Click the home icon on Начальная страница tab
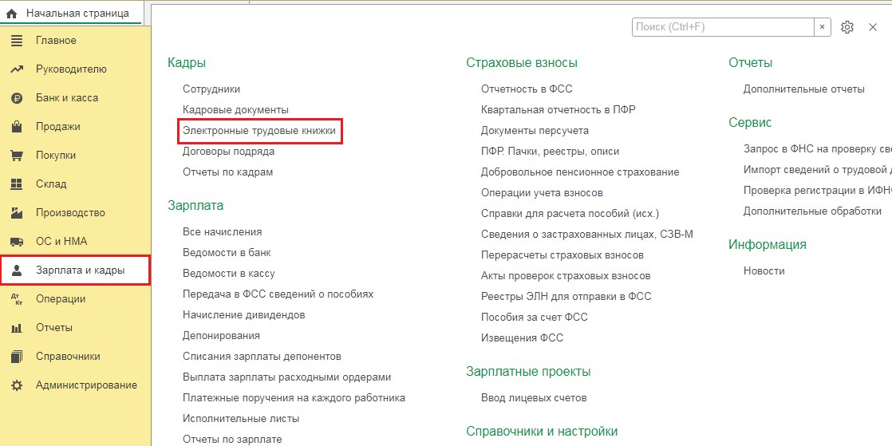 tap(12, 14)
